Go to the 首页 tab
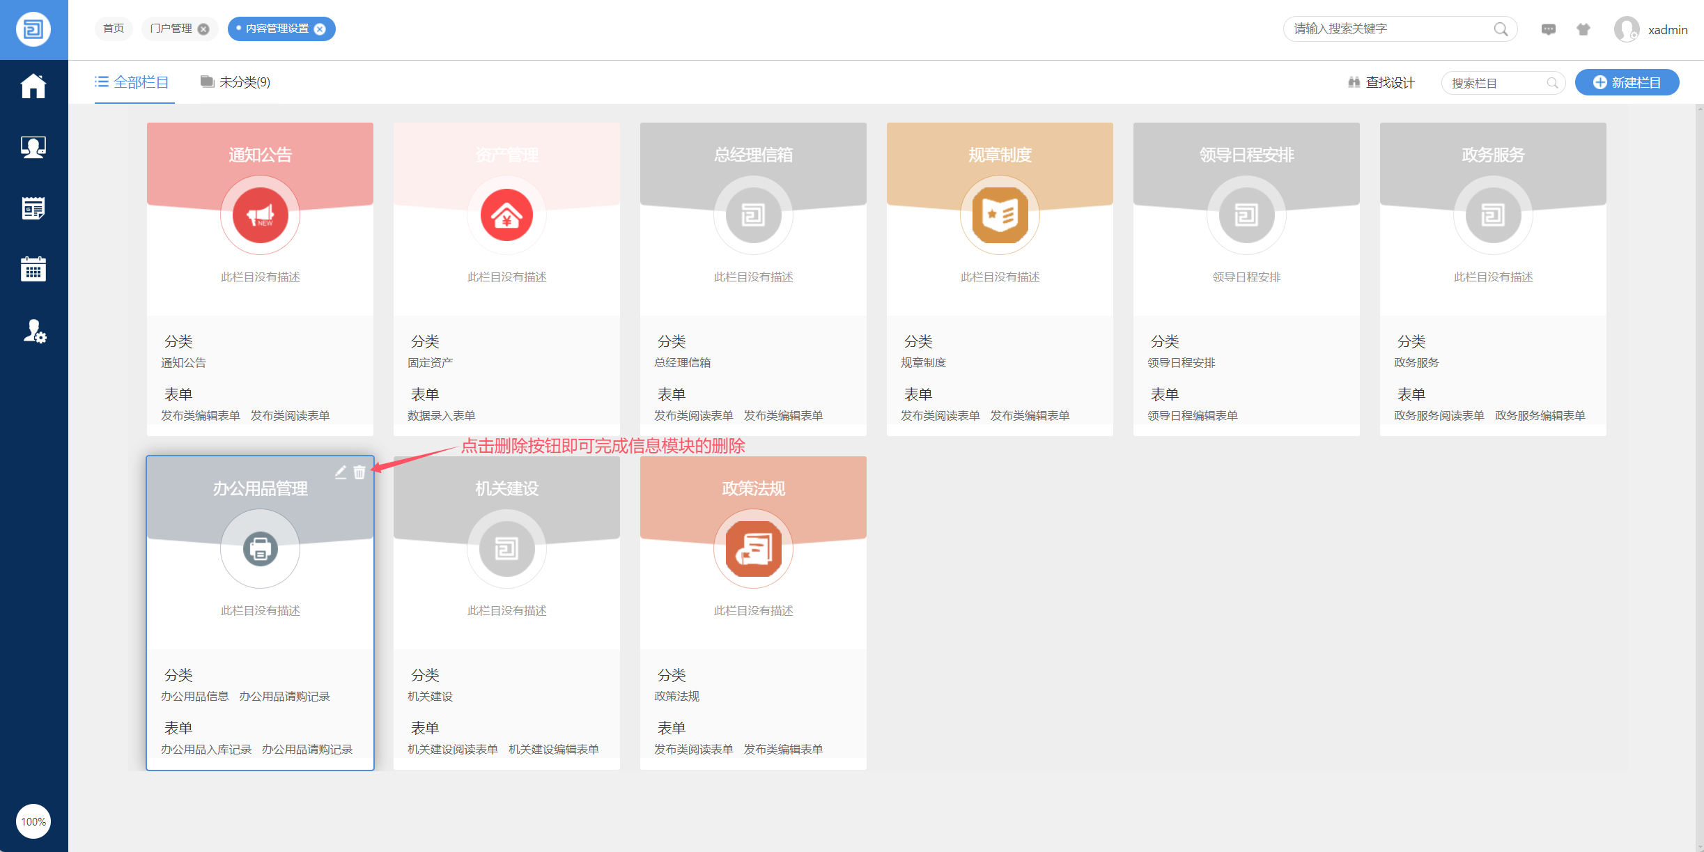Image resolution: width=1704 pixels, height=852 pixels. pyautogui.click(x=114, y=29)
